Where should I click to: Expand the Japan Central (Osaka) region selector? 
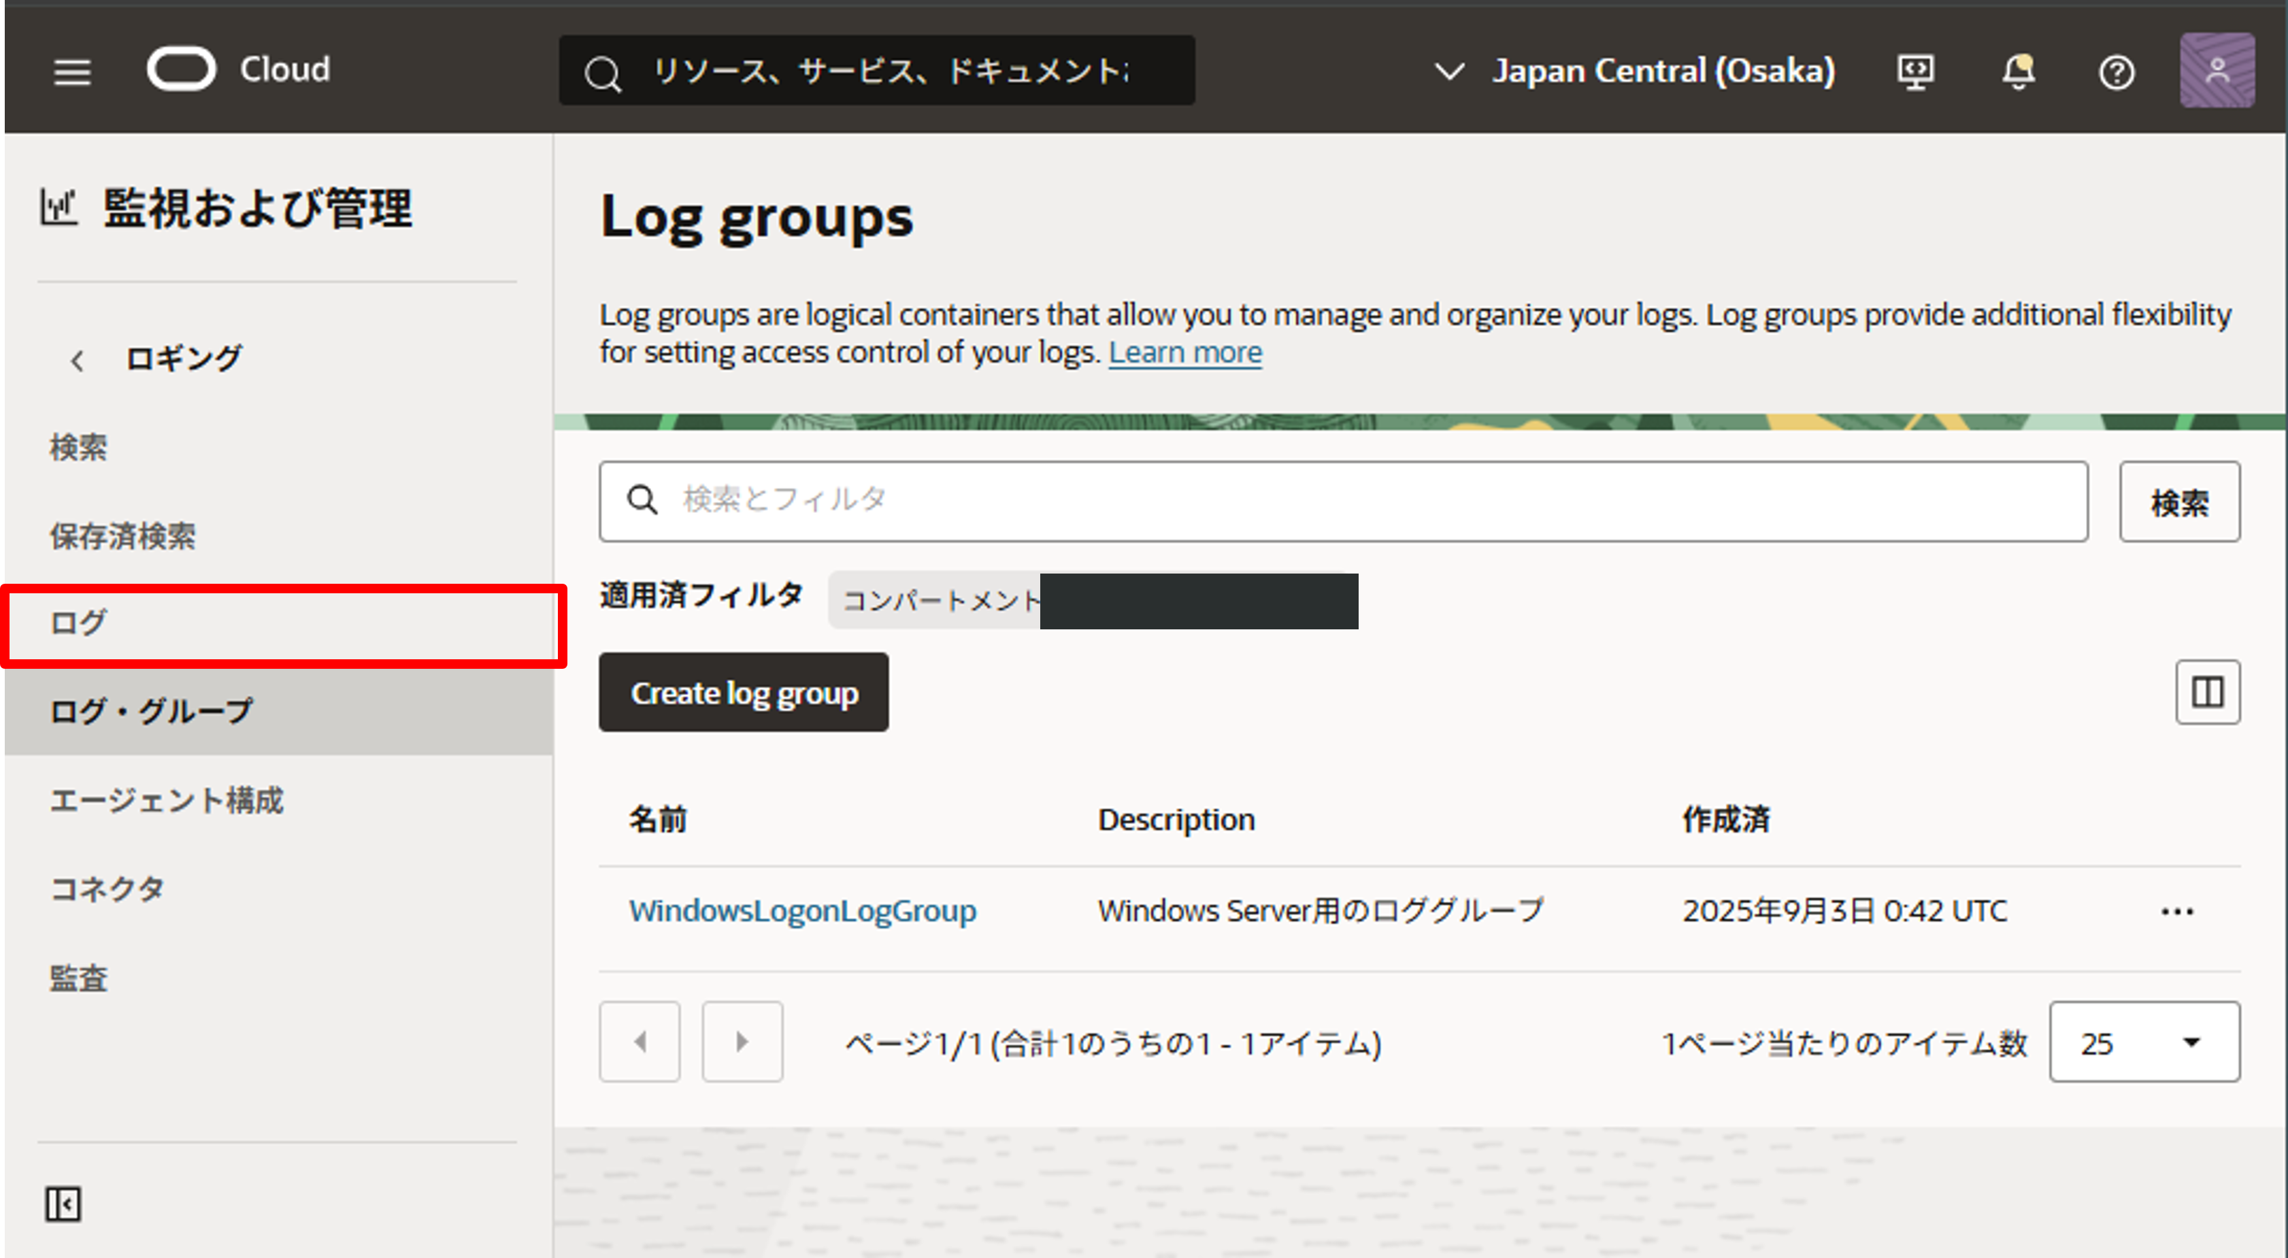1634,71
